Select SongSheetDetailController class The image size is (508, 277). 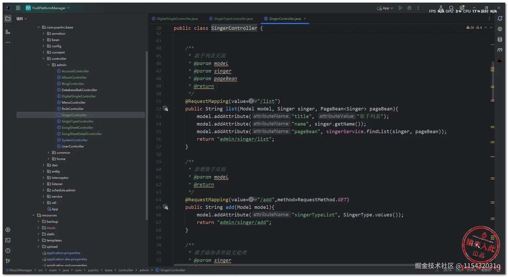pyautogui.click(x=82, y=134)
